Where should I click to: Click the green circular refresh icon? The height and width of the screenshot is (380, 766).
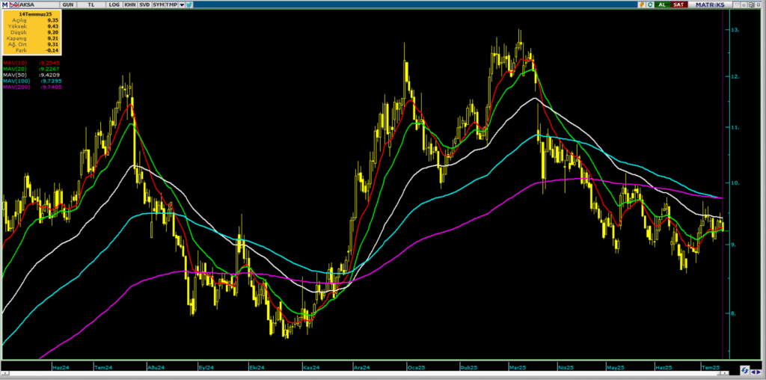650,4
